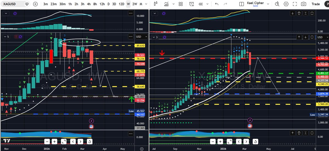Open the Indicators icon
Viewport: 329px width, 151px height.
[166, 4]
